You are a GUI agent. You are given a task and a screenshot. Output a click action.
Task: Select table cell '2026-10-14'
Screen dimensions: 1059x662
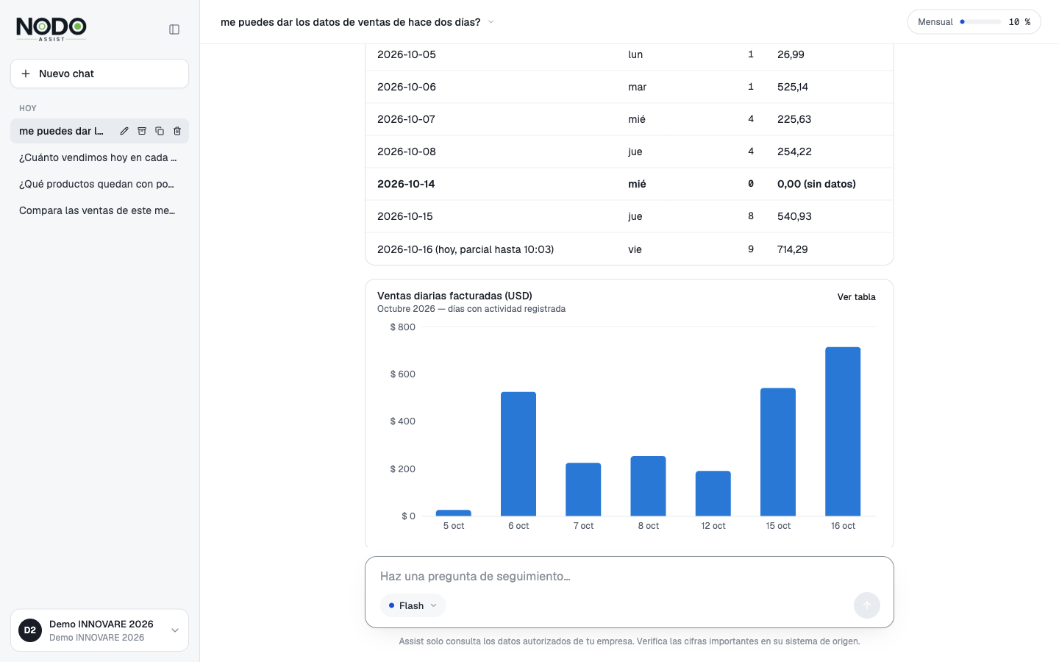point(406,184)
